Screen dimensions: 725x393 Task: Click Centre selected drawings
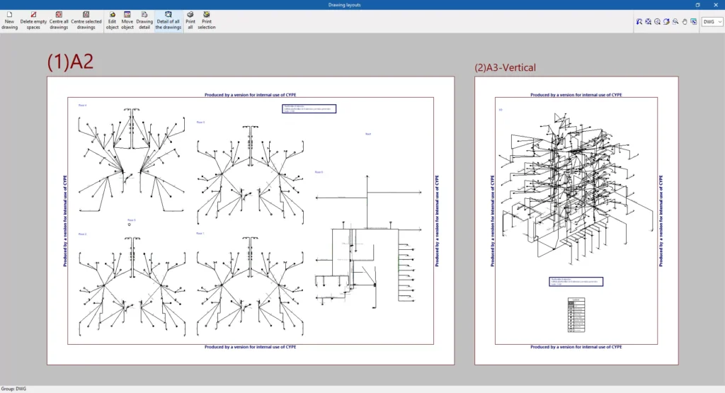point(86,20)
